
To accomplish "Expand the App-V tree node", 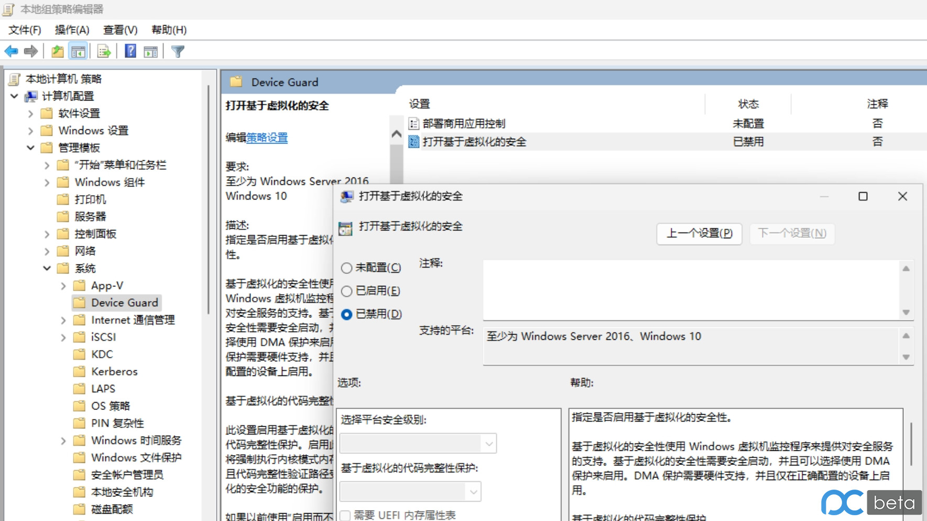I will pos(63,286).
